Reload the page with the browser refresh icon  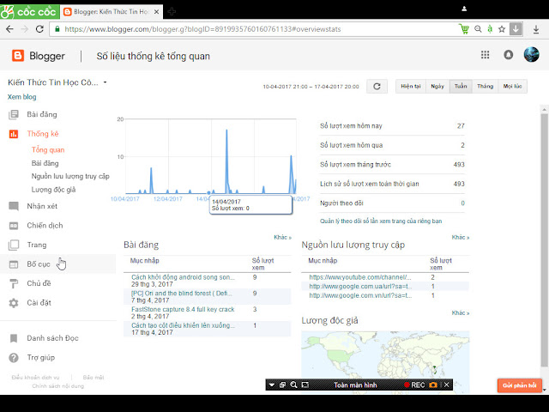coord(39,29)
